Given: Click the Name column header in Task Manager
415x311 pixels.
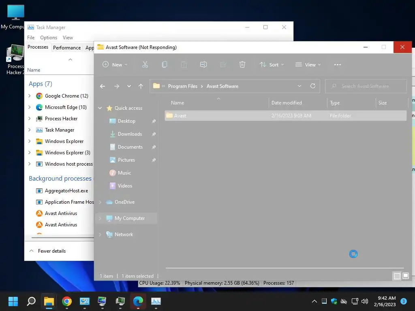Looking at the screenshot, I should [34, 70].
